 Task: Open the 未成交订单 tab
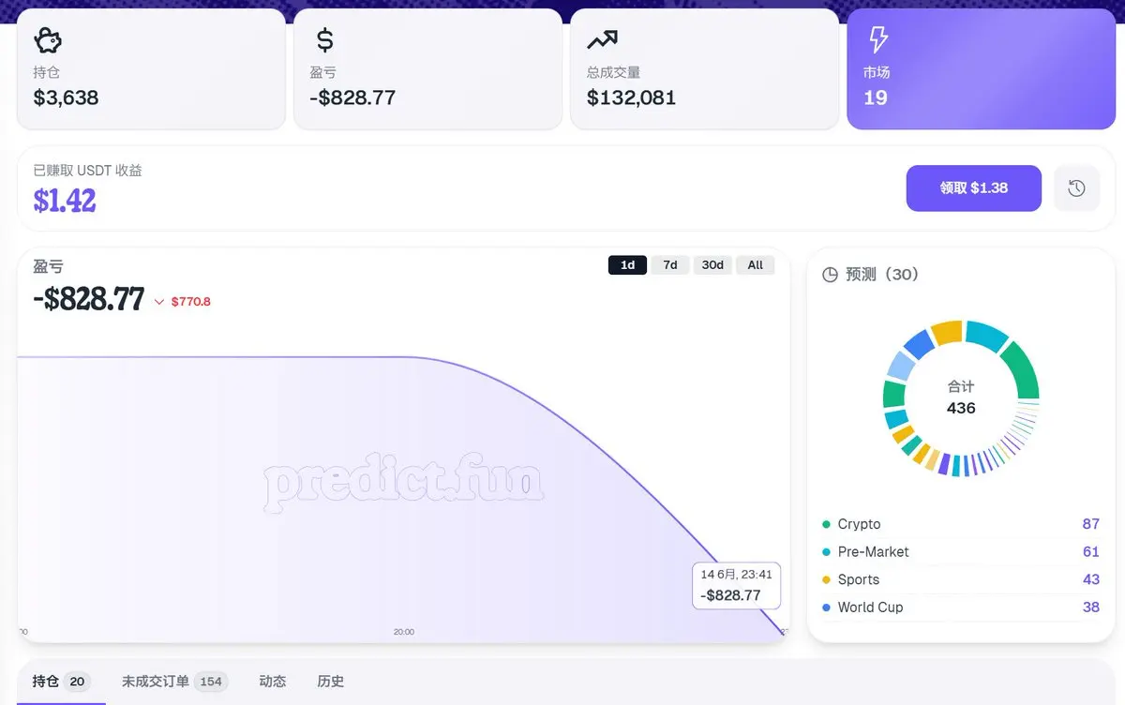174,682
